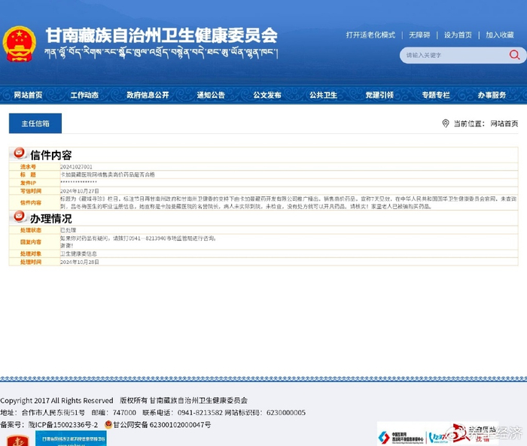527x446 pixels.
Task: Click the masked IP asterisks value
Action: click(x=78, y=182)
